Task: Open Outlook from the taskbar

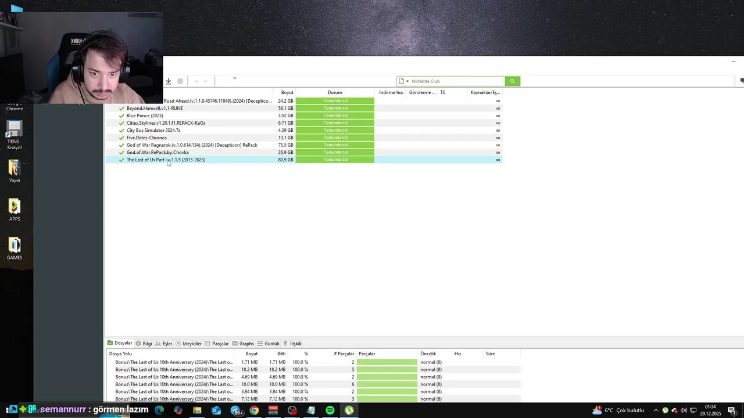Action: click(216, 410)
